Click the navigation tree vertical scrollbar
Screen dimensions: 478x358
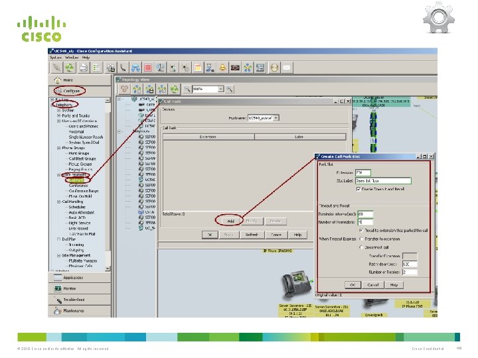108,184
